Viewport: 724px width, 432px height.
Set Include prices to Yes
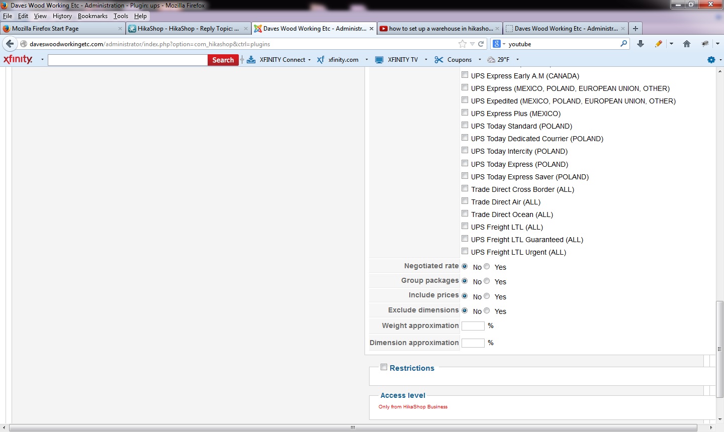point(487,296)
